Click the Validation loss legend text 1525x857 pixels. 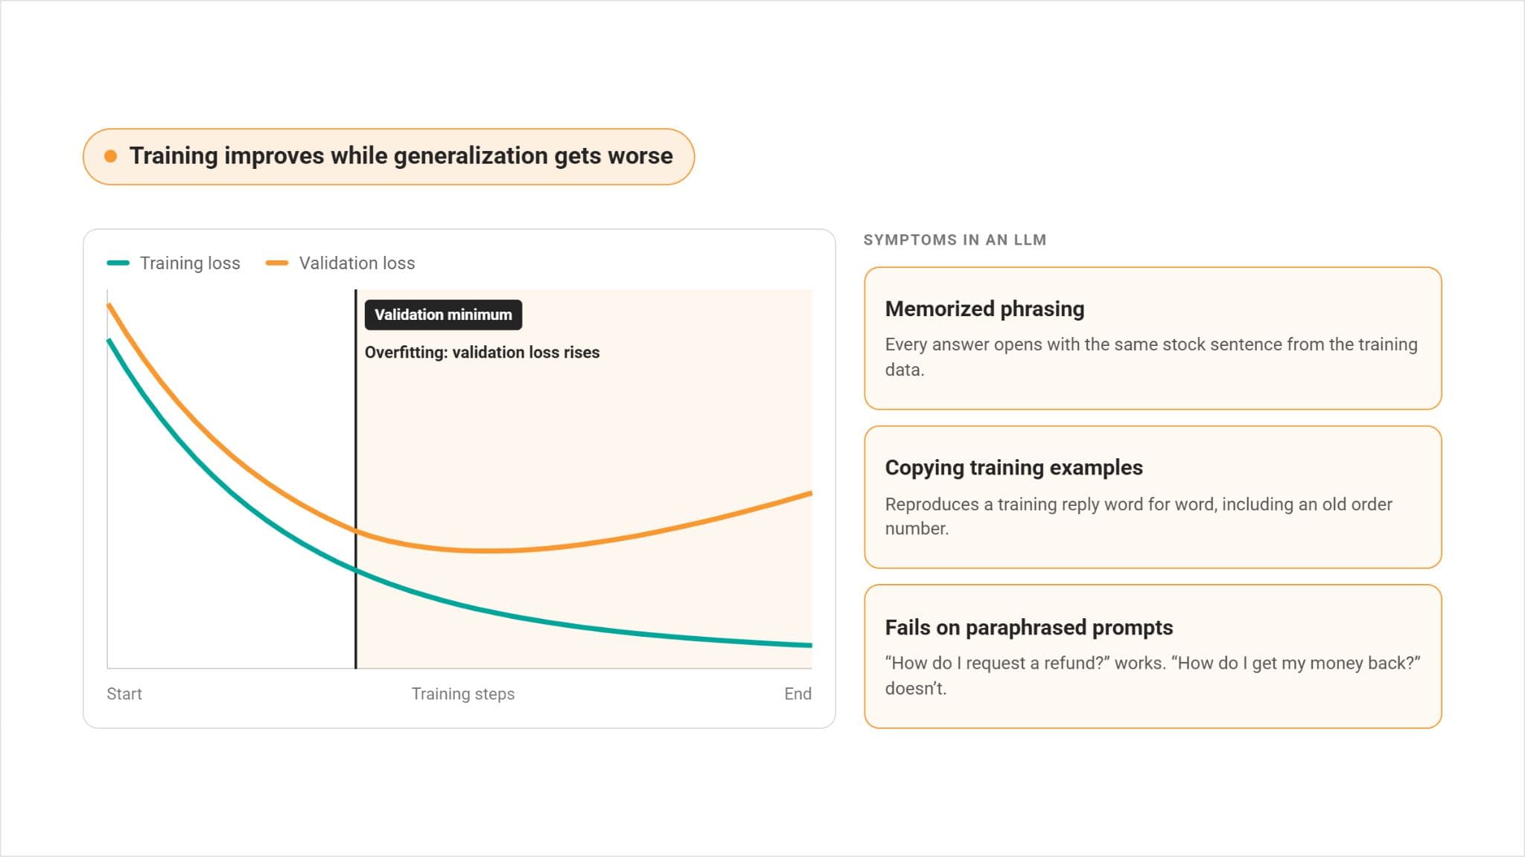click(357, 263)
